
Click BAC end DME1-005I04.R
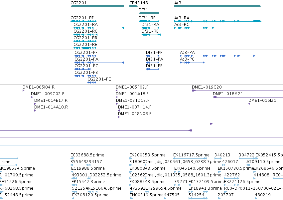pos(39,87)
